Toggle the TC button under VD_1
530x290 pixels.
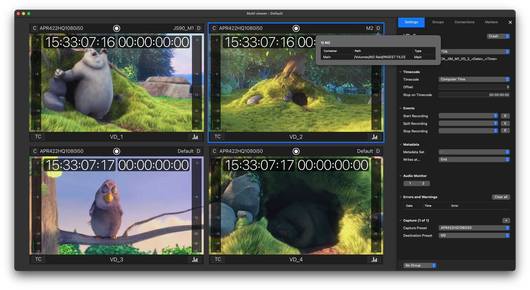click(x=38, y=137)
